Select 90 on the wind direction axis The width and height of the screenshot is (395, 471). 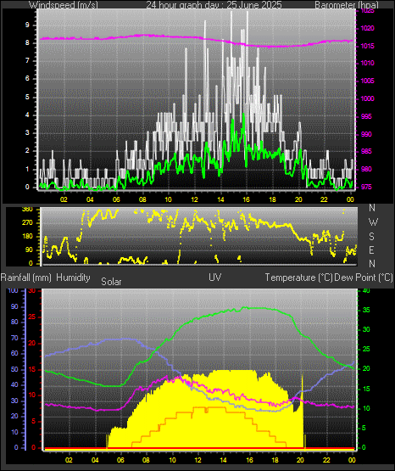29,250
